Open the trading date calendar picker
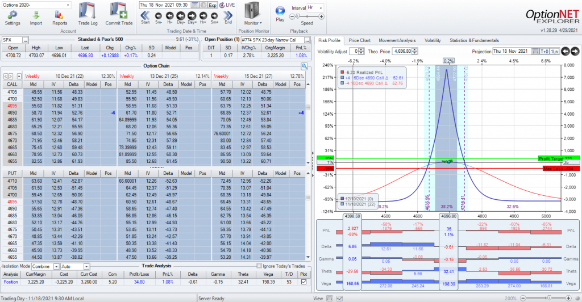Screen dimensions: 582x302 (195, 5)
